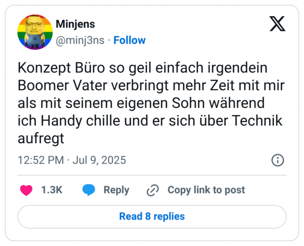The height and width of the screenshot is (246, 304).
Task: Click the display name Minjens
Action: coord(76,24)
